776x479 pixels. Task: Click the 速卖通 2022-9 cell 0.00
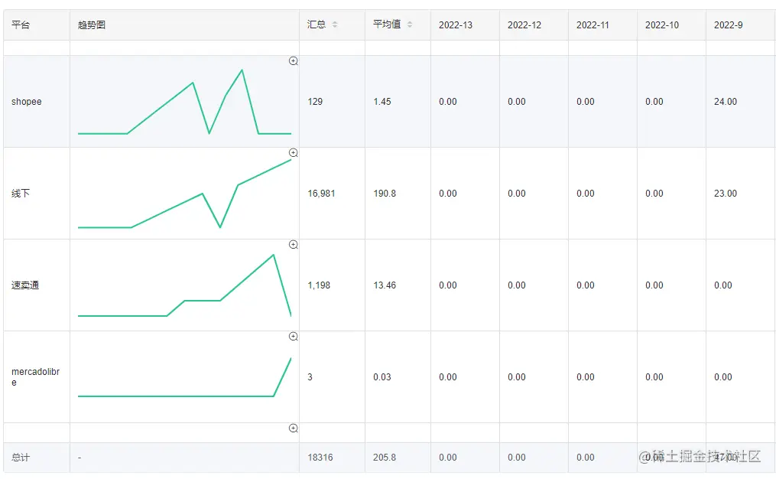pos(723,285)
